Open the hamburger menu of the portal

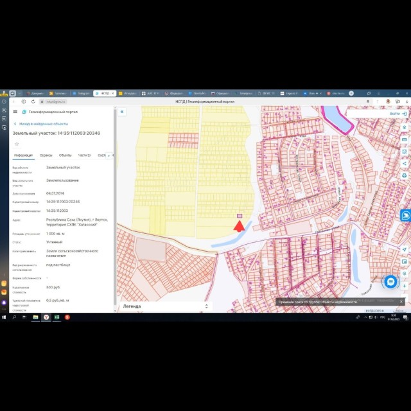tap(15, 112)
